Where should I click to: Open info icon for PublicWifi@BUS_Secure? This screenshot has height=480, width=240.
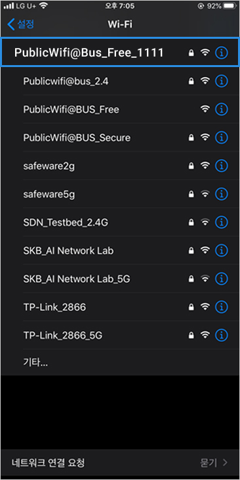(x=222, y=137)
